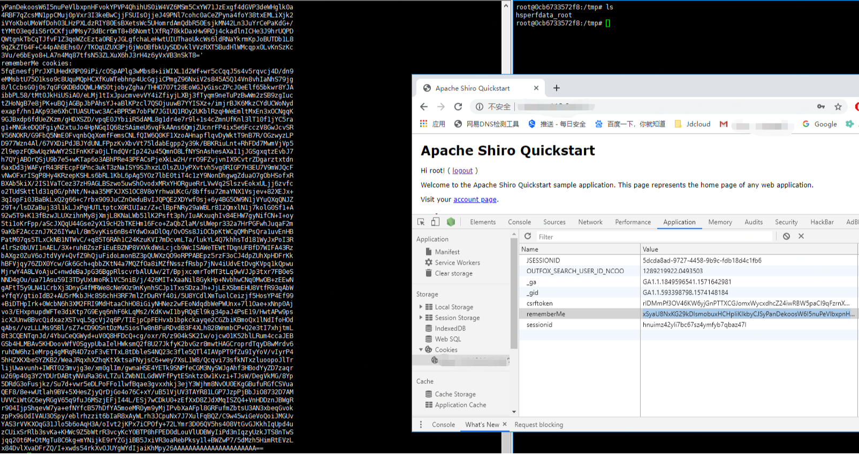The image size is (859, 456).
Task: Select the sessionid cookie row
Action: [689, 324]
